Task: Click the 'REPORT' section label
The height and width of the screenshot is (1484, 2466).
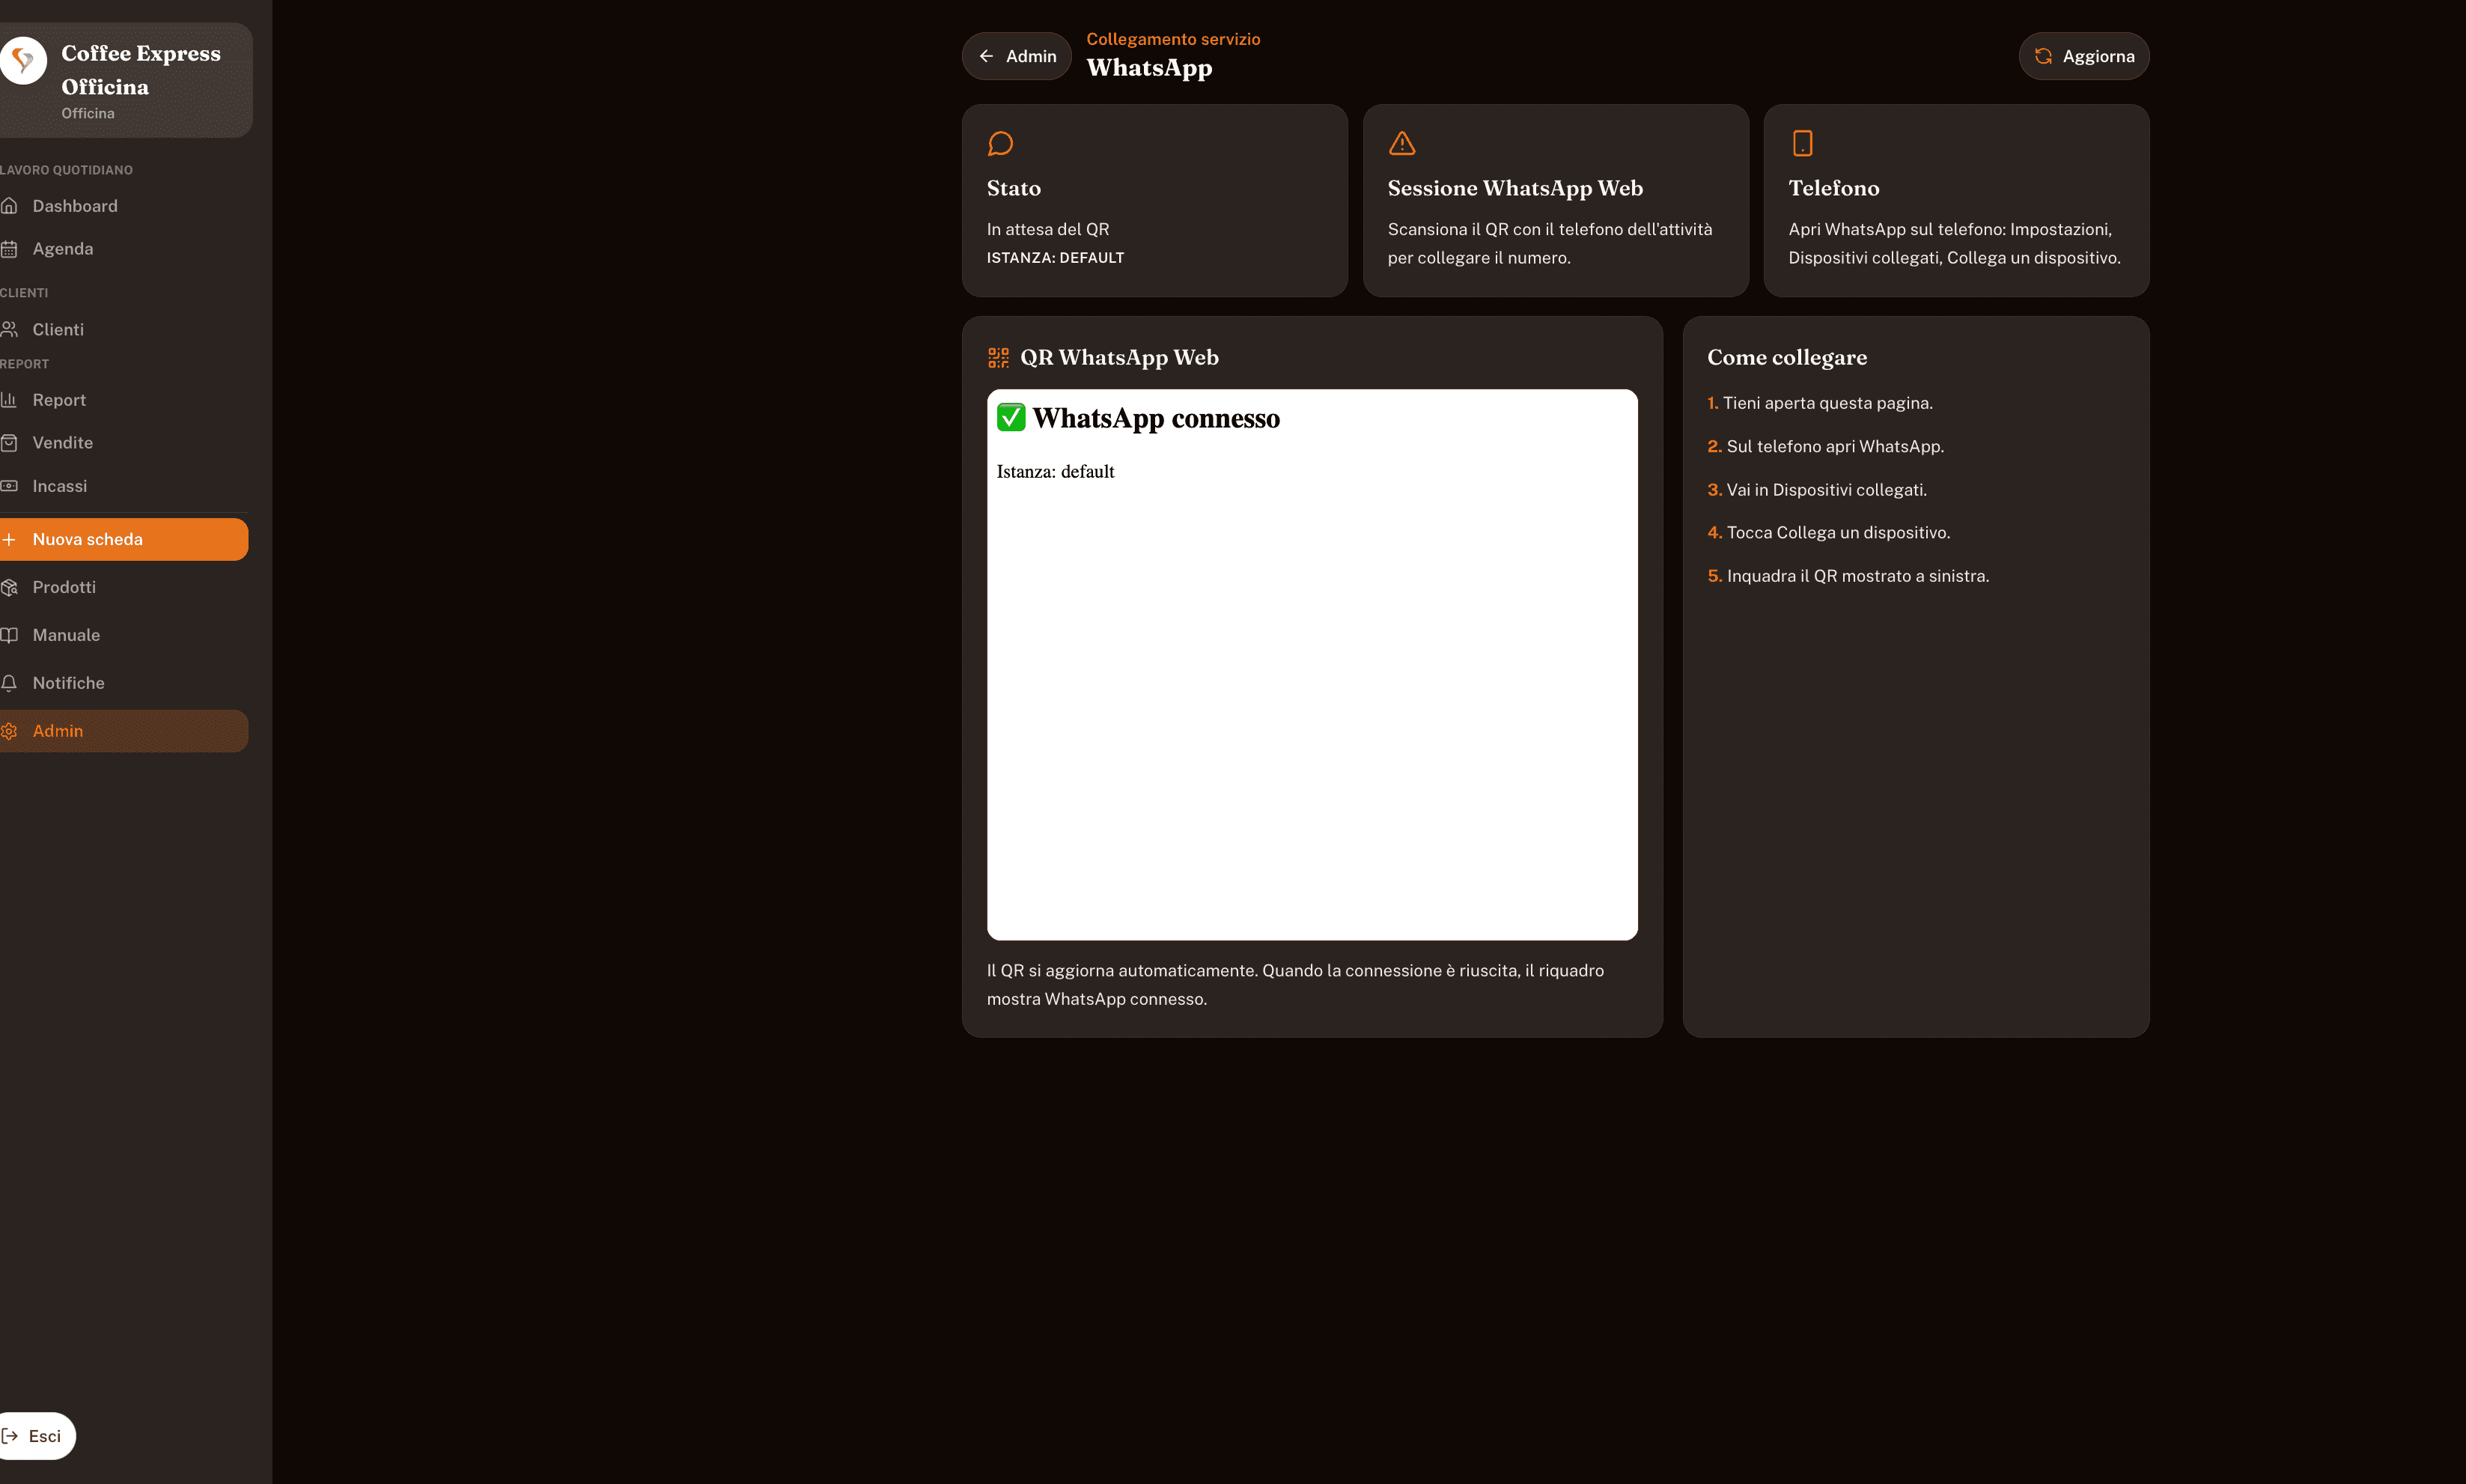Action: [24, 364]
